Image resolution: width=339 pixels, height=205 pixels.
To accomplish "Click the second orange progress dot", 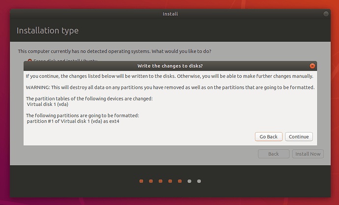I will pyautogui.click(x=151, y=181).
